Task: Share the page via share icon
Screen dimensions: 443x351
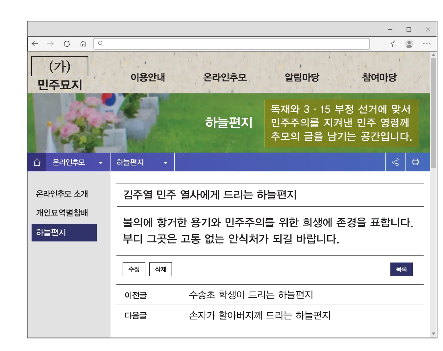Action: [395, 162]
